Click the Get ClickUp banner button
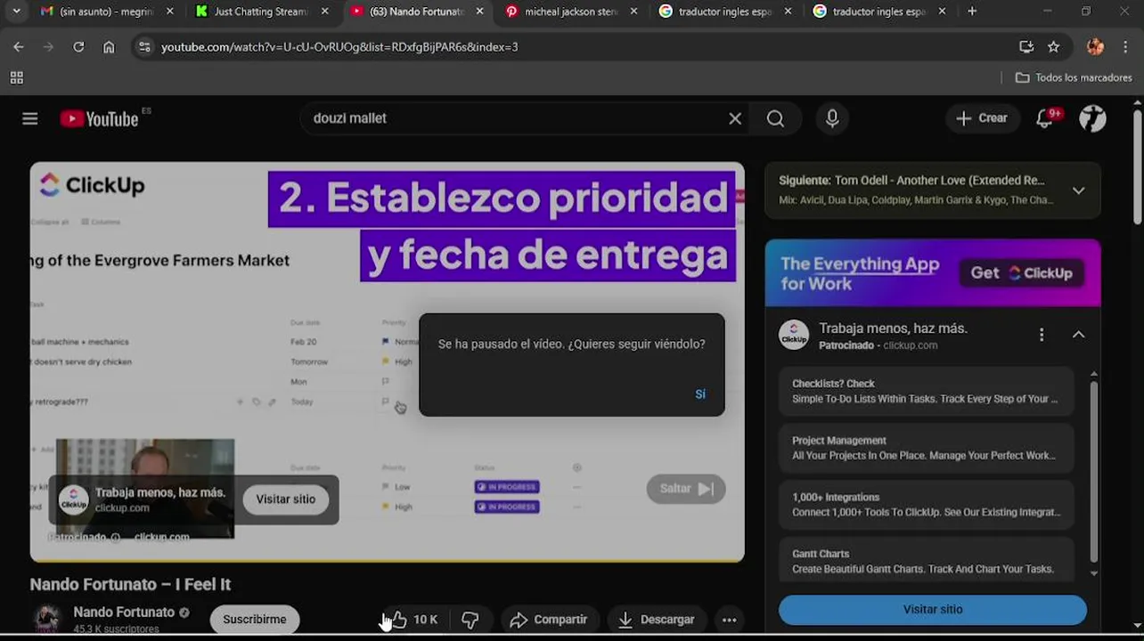The width and height of the screenshot is (1144, 641). [x=1021, y=273]
